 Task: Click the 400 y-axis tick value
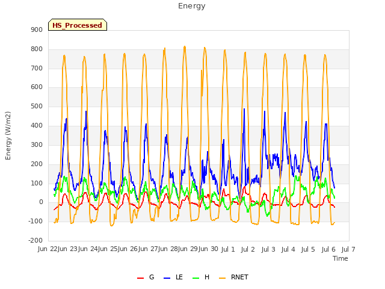coord(37,126)
